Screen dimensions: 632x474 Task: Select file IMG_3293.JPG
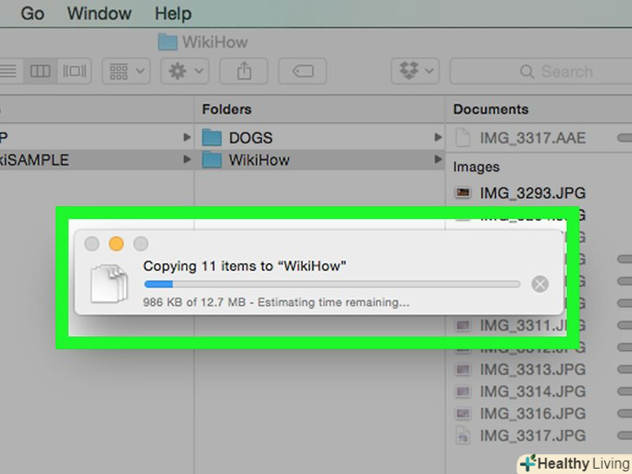532,193
